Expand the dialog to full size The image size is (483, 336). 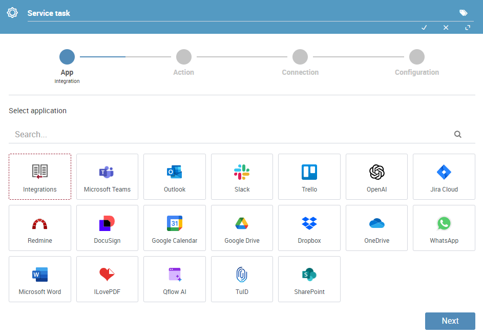[x=468, y=28]
